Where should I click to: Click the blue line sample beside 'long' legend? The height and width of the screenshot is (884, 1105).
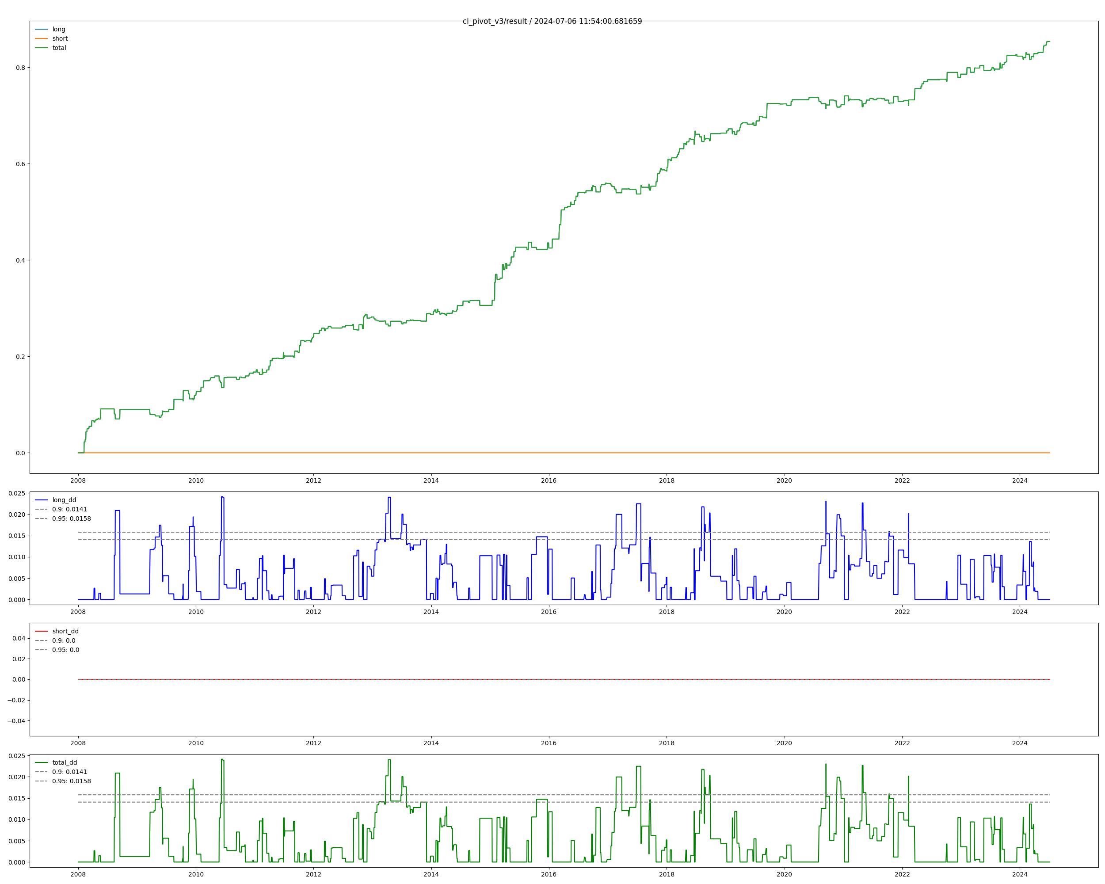pyautogui.click(x=42, y=29)
